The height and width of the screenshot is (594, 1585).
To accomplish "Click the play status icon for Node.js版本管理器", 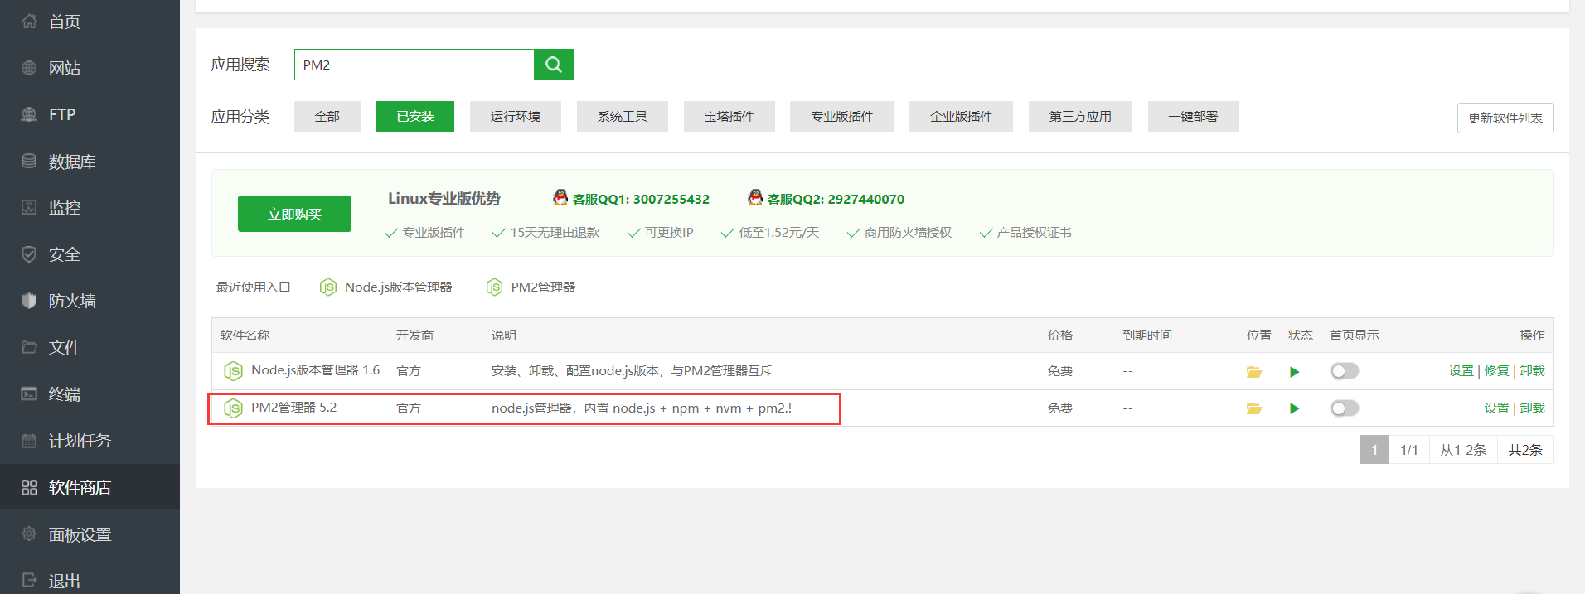I will click(x=1294, y=372).
